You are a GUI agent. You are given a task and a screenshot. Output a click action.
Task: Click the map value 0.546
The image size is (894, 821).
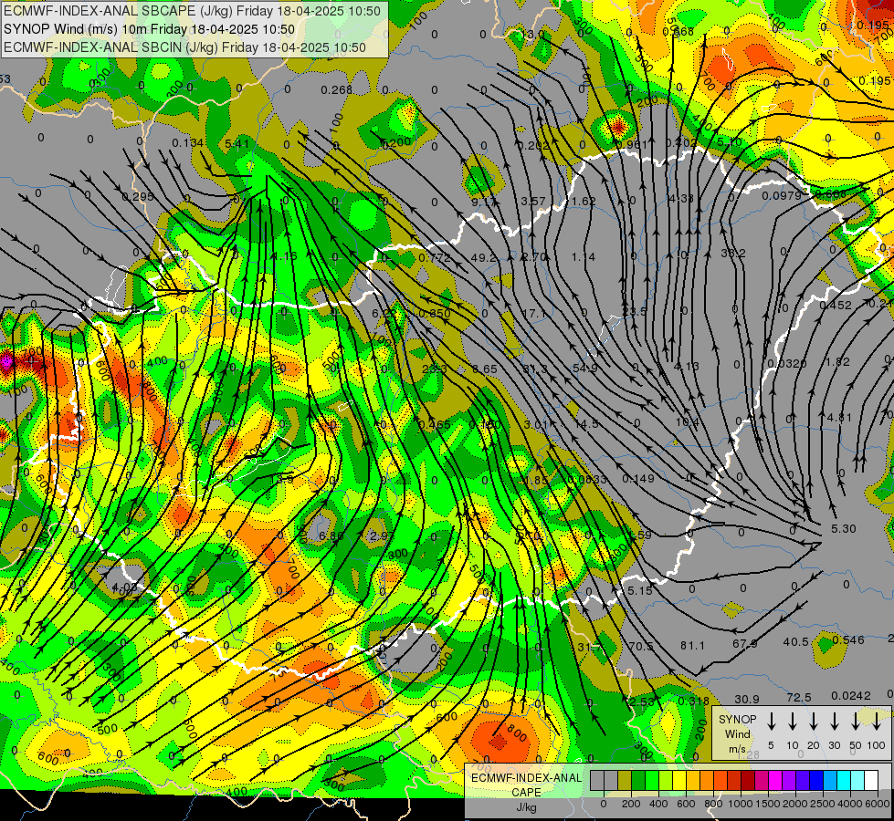(848, 640)
